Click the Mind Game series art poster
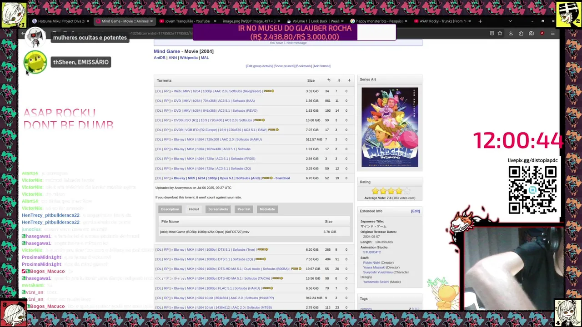Screen dimensions: 582x327 point(390,127)
